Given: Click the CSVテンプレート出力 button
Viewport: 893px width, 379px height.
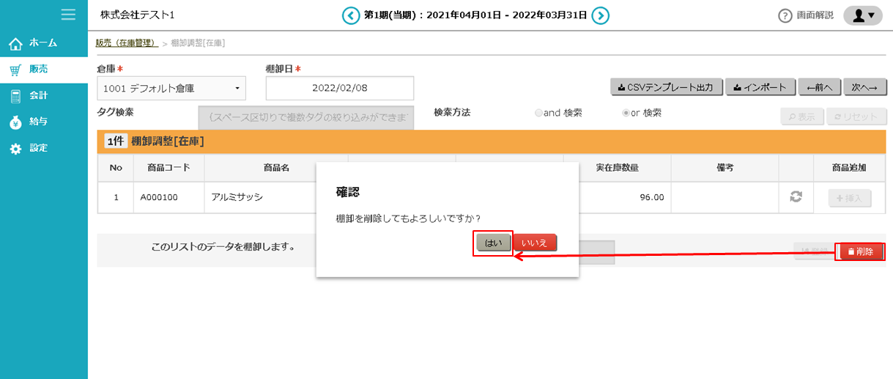Looking at the screenshot, I should [667, 87].
